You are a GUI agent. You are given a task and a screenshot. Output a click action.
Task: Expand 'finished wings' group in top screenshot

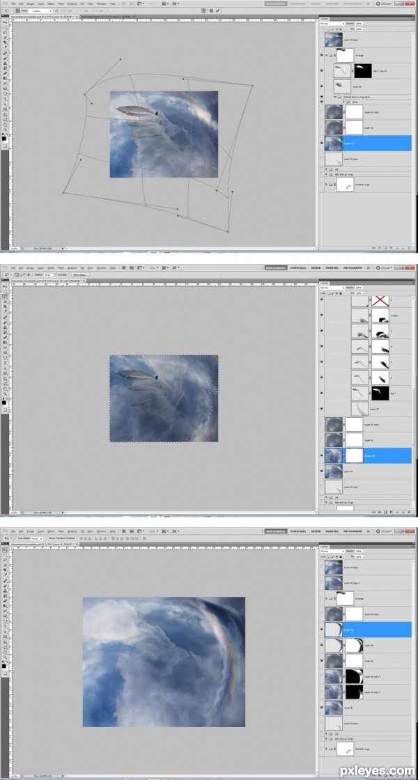click(327, 184)
